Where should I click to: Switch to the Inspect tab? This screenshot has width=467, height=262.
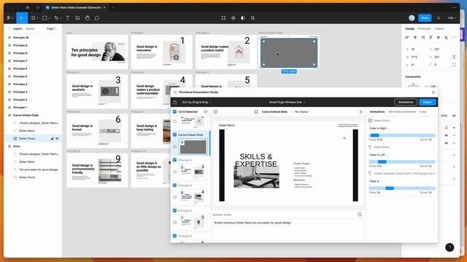tap(439, 29)
